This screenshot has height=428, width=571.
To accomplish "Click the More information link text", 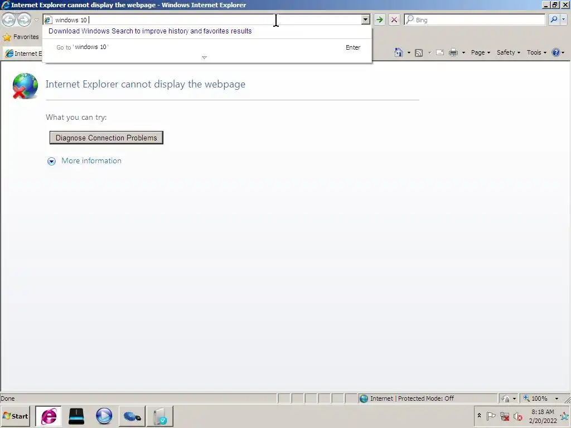I will coord(91,161).
